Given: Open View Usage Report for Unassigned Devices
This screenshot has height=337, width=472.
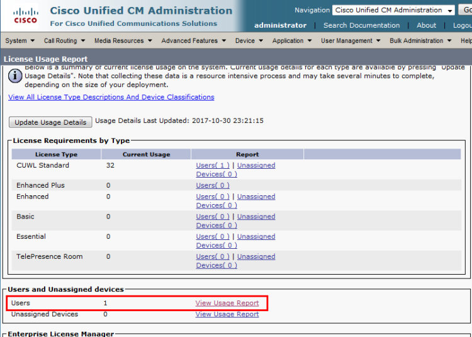Looking at the screenshot, I should (x=227, y=314).
